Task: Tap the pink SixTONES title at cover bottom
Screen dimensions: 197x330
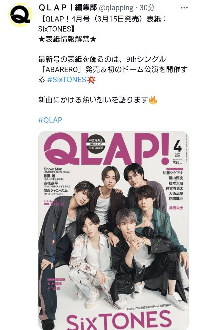Action: (118, 321)
